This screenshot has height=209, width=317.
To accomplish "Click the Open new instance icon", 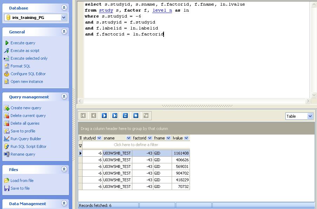I will coord(7,81).
